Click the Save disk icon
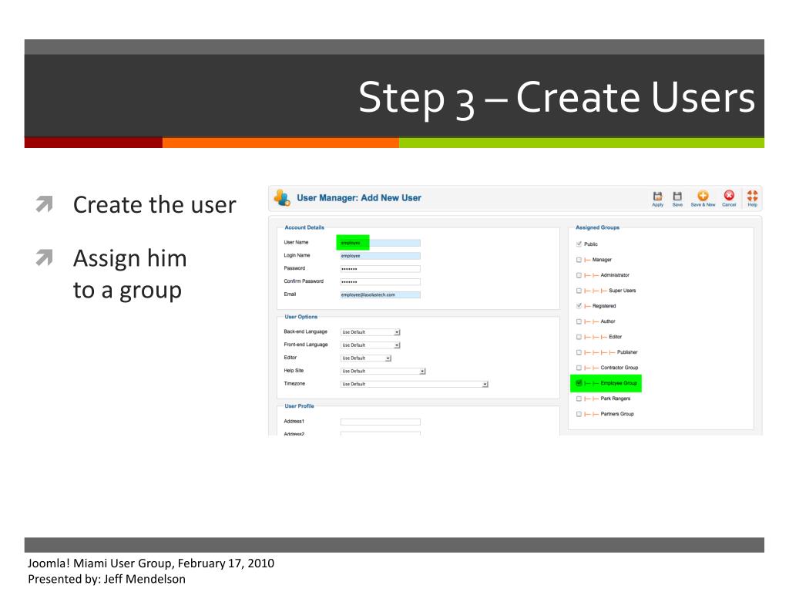This screenshot has height=592, width=789. [x=677, y=197]
